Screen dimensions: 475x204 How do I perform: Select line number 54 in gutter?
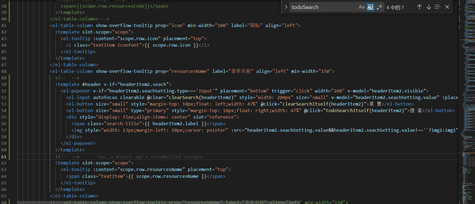[x=4, y=110]
